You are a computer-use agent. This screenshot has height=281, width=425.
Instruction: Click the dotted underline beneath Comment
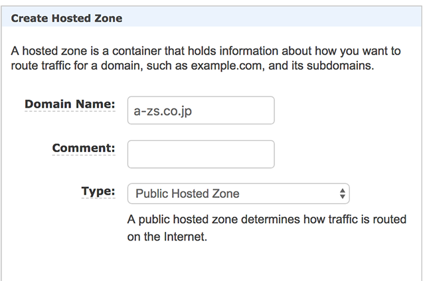[x=83, y=156]
